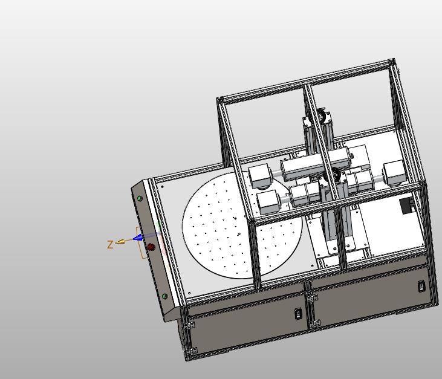
Task: Select the black component on the right white panel
Action: (408, 206)
